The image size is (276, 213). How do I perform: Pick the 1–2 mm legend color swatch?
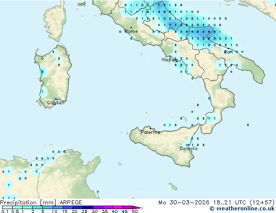click(27, 207)
